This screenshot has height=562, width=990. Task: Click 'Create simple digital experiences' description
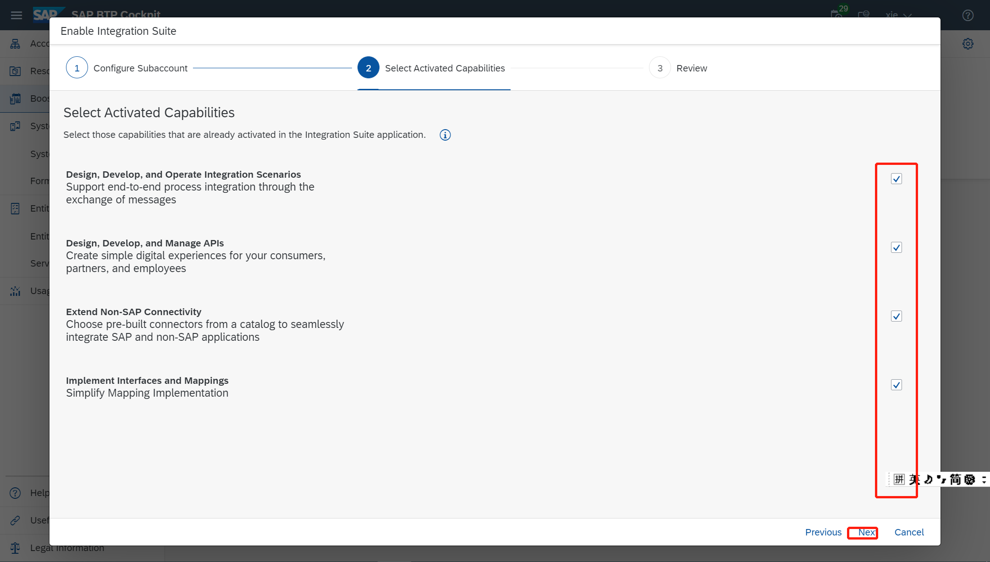point(196,262)
